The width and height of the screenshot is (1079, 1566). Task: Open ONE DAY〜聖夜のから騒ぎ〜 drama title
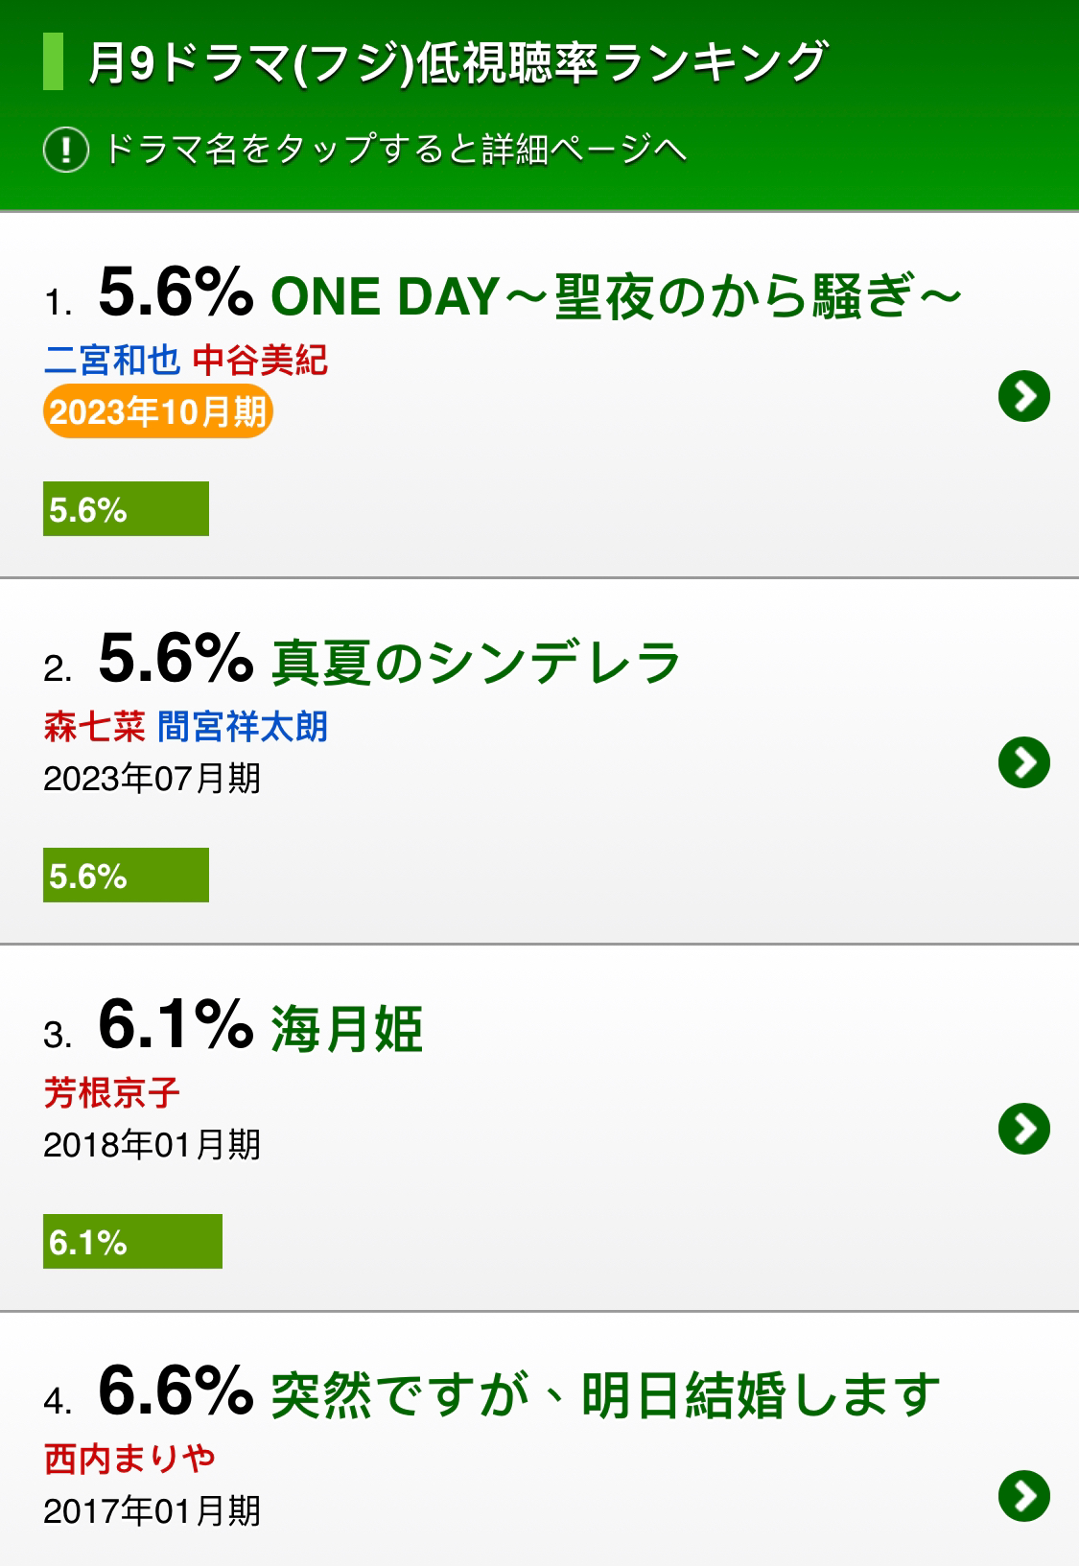[617, 296]
